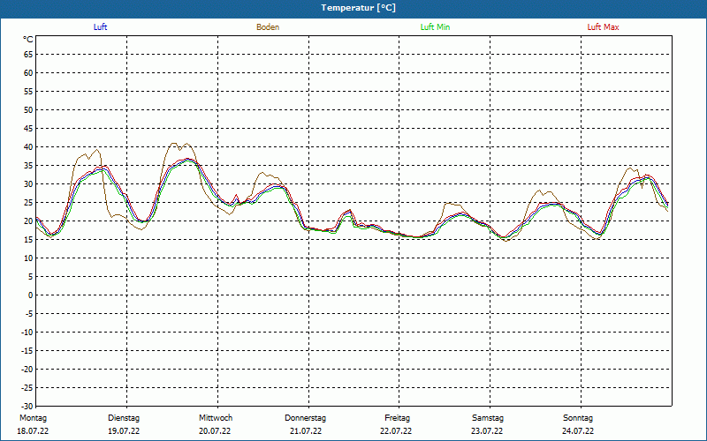Image resolution: width=707 pixels, height=441 pixels.
Task: Click the y-axis value '-20'
Action: pyautogui.click(x=27, y=369)
